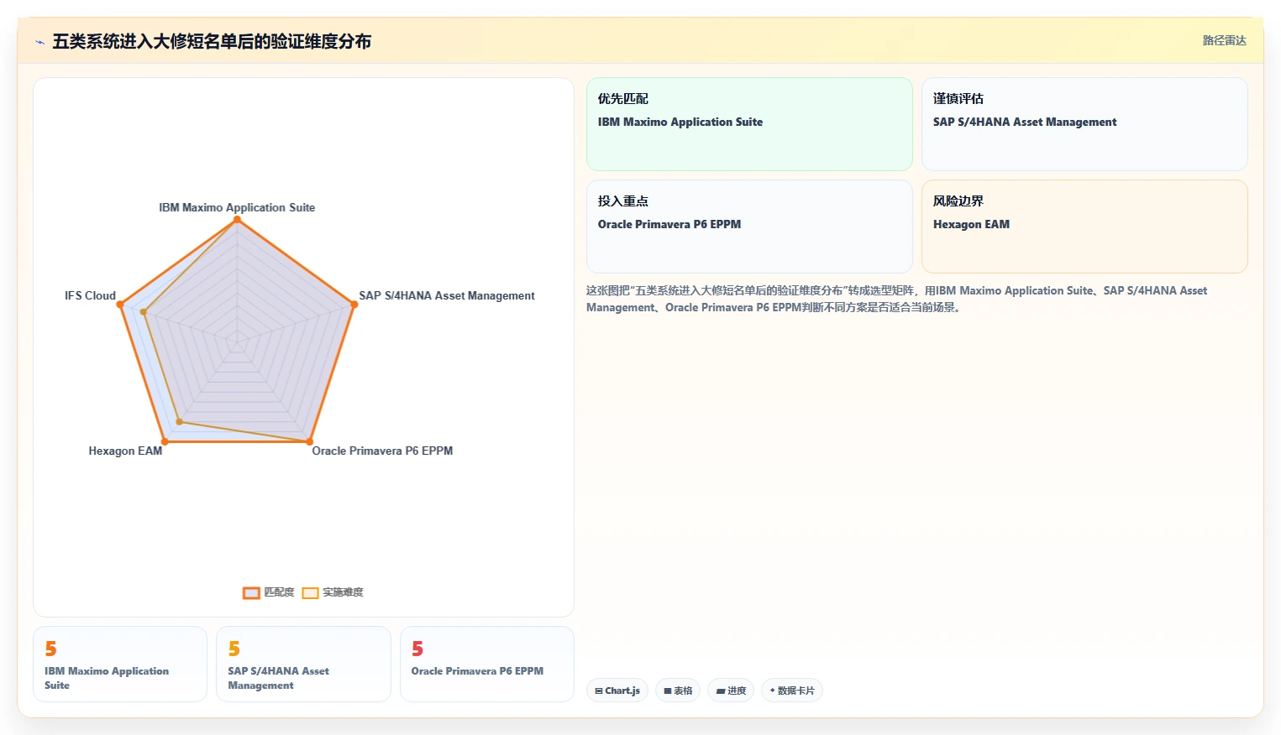
Task: Toggle the 实施难度 legend swatch
Action: point(310,593)
